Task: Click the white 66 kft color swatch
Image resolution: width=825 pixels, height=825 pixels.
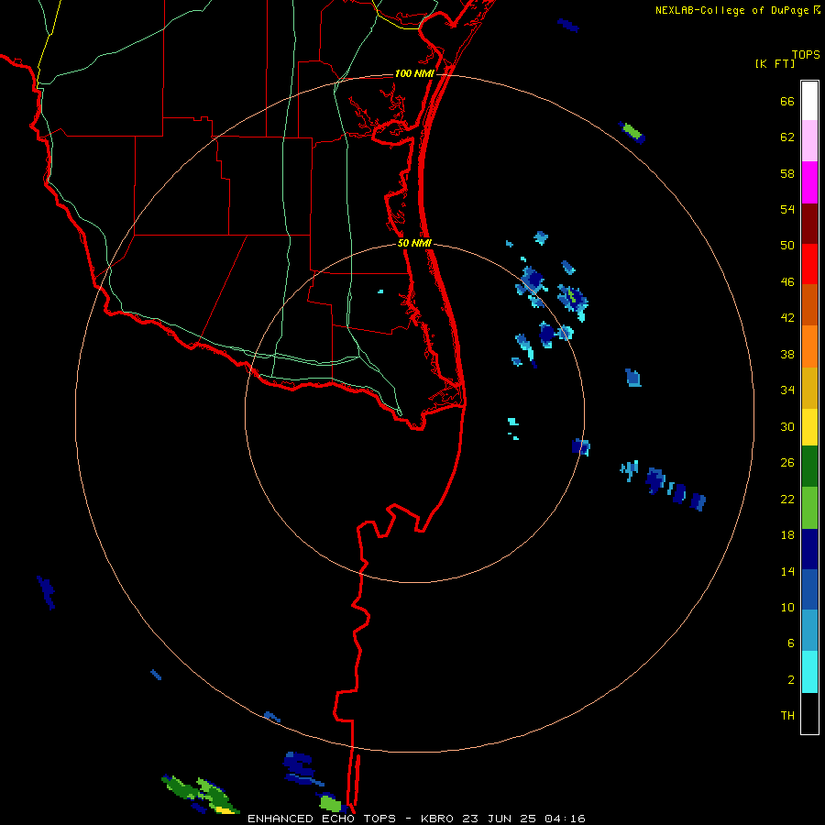Action: click(x=809, y=101)
